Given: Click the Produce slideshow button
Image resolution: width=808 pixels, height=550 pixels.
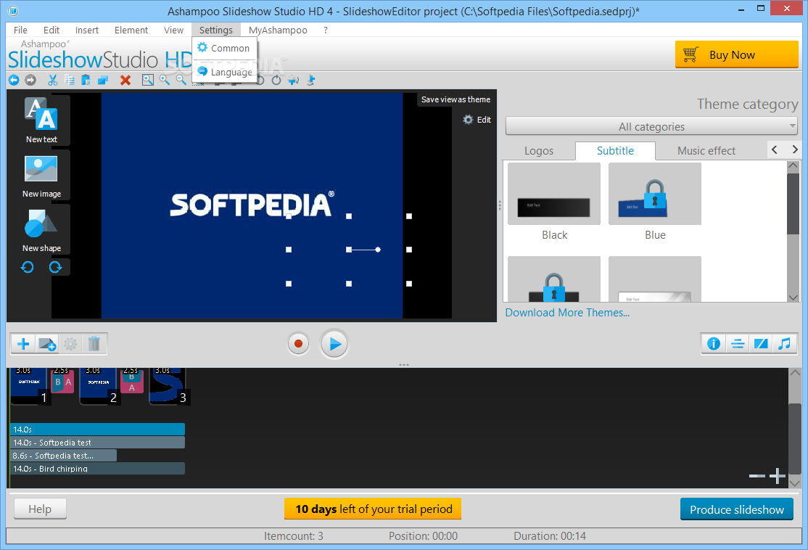Looking at the screenshot, I should [x=736, y=509].
